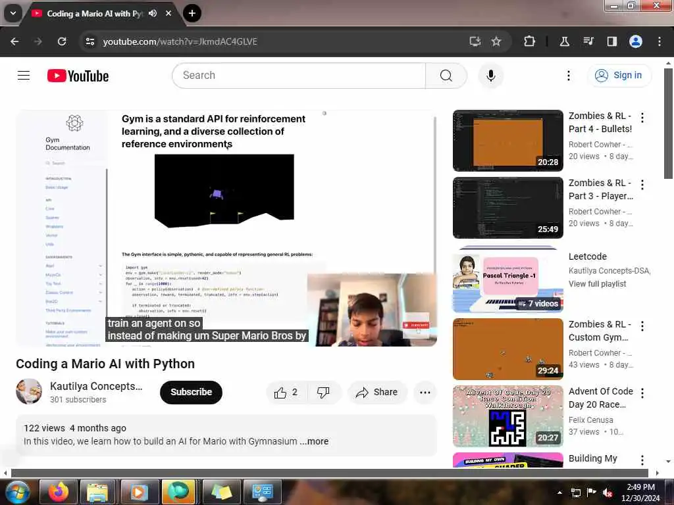Install app icon in address bar
The width and height of the screenshot is (674, 505).
point(475,41)
